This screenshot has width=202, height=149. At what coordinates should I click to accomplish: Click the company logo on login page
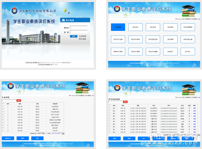[14, 11]
